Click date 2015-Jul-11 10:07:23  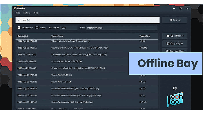coord(26,55)
